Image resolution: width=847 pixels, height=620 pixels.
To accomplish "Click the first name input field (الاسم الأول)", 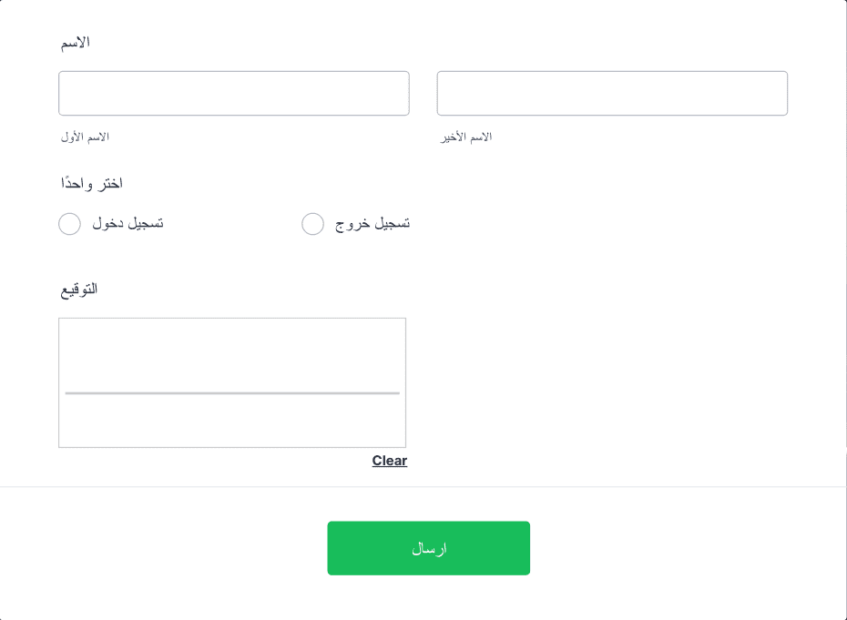I will (234, 94).
